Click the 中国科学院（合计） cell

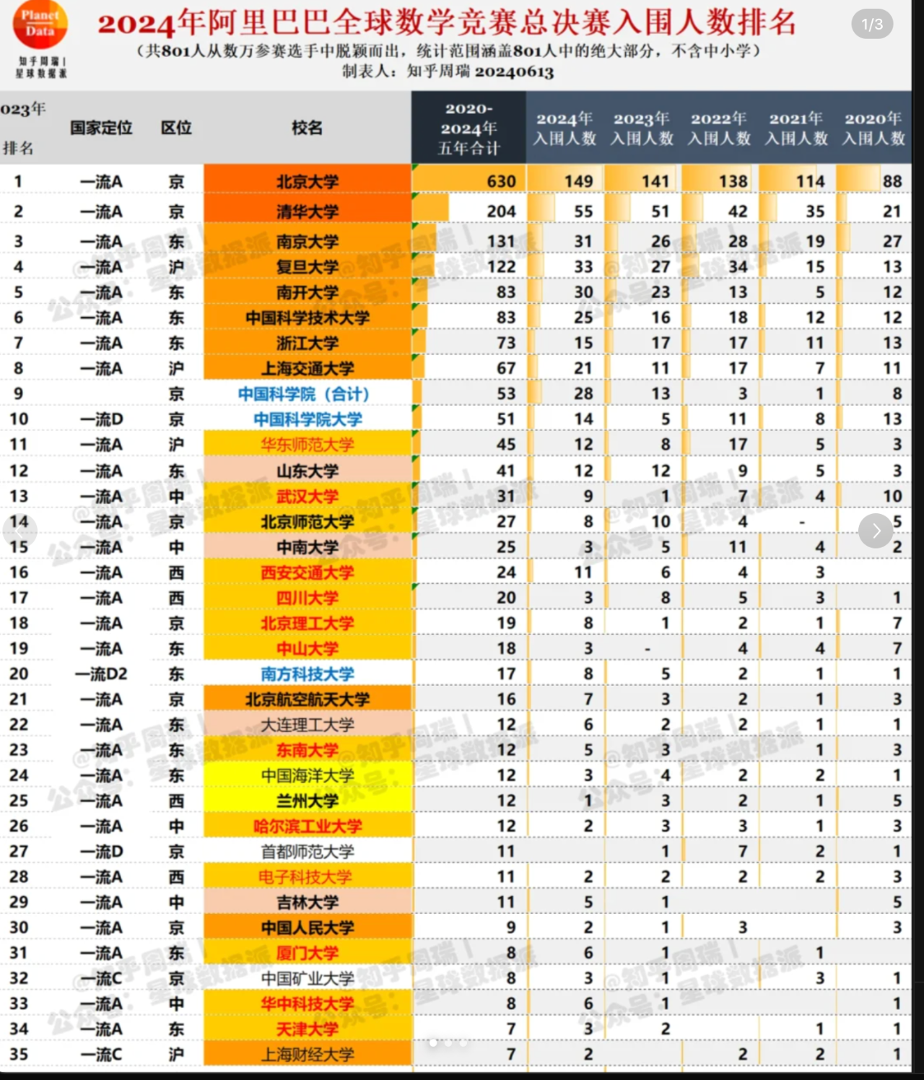coord(308,393)
